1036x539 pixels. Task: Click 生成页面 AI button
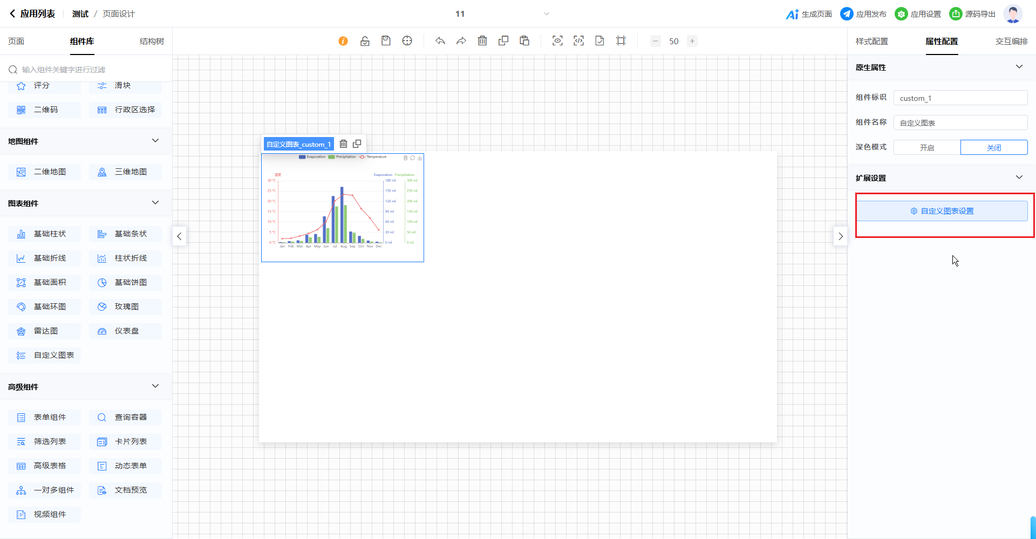click(809, 14)
